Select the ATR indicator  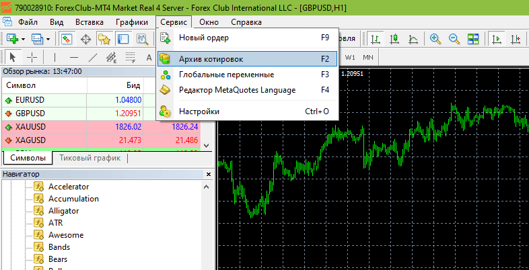(56, 223)
